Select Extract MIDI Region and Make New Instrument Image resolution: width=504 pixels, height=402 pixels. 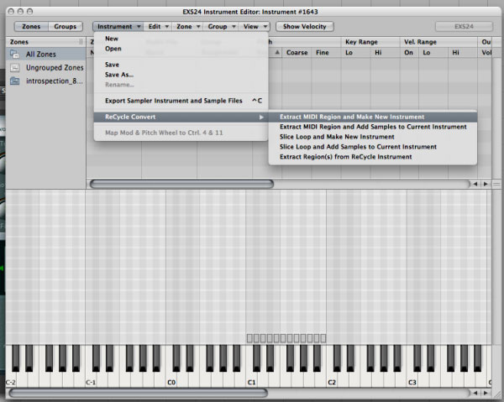pyautogui.click(x=372, y=117)
